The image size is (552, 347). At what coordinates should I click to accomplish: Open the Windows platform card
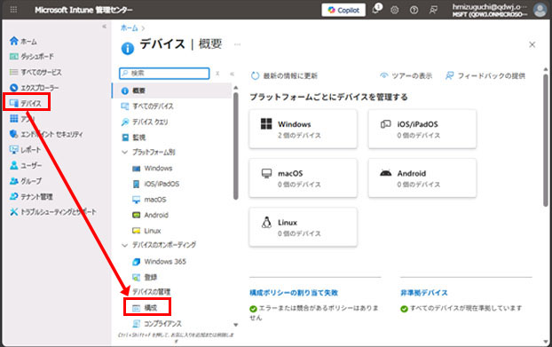[x=304, y=129]
